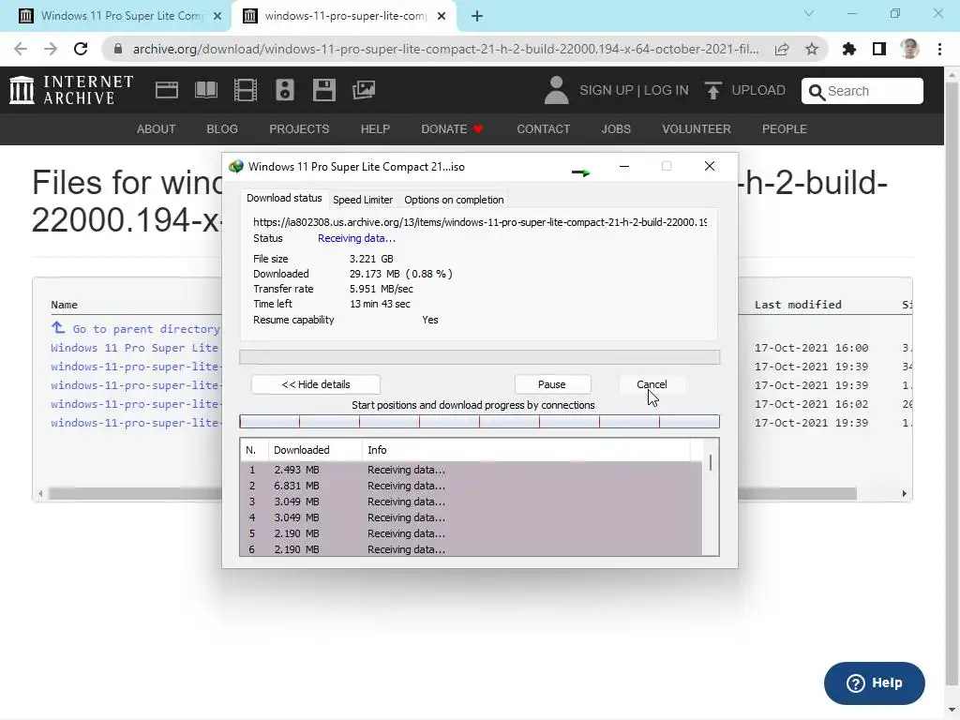Viewport: 960px width, 720px height.
Task: Open the tab search chevron in title bar
Action: coord(809,13)
